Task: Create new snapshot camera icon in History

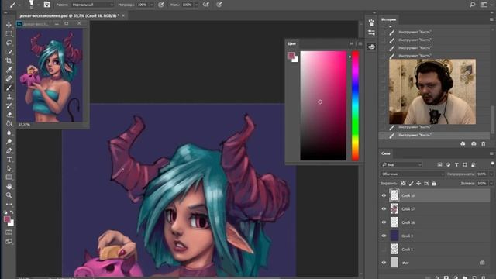Action: click(474, 143)
